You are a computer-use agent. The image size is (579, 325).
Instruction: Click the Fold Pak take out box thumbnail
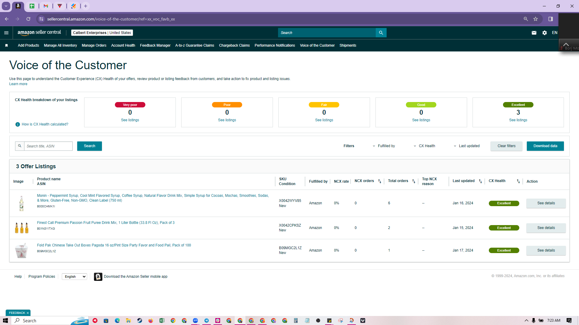pyautogui.click(x=21, y=250)
